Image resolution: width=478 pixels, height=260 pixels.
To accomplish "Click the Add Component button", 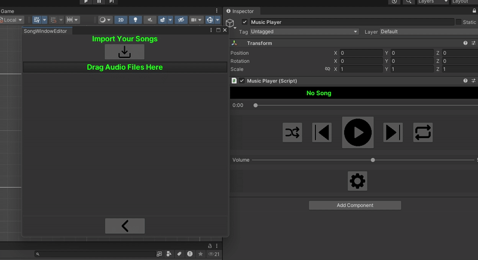I will click(354, 205).
